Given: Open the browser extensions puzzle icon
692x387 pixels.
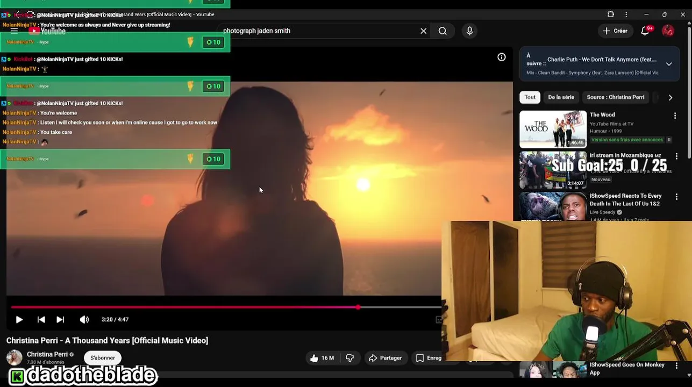Looking at the screenshot, I should pos(610,15).
